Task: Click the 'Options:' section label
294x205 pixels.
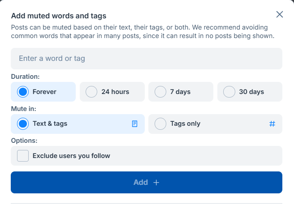Action: pyautogui.click(x=24, y=141)
